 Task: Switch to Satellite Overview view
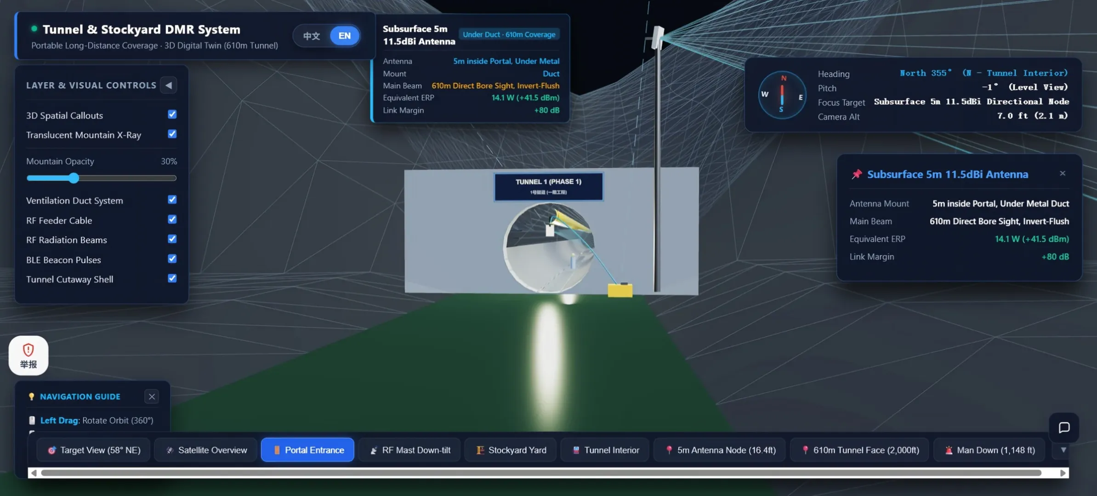[206, 450]
